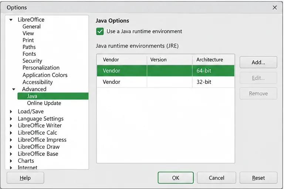Screen dimensions: 284x189
Task: Open the Accessibility options page
Action: click(x=37, y=82)
